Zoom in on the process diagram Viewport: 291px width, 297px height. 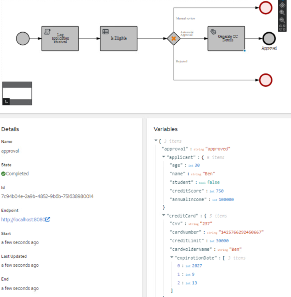282,12
